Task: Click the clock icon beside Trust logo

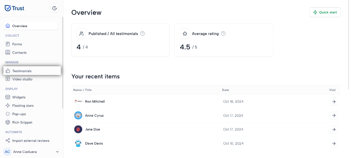Action: coord(54,8)
